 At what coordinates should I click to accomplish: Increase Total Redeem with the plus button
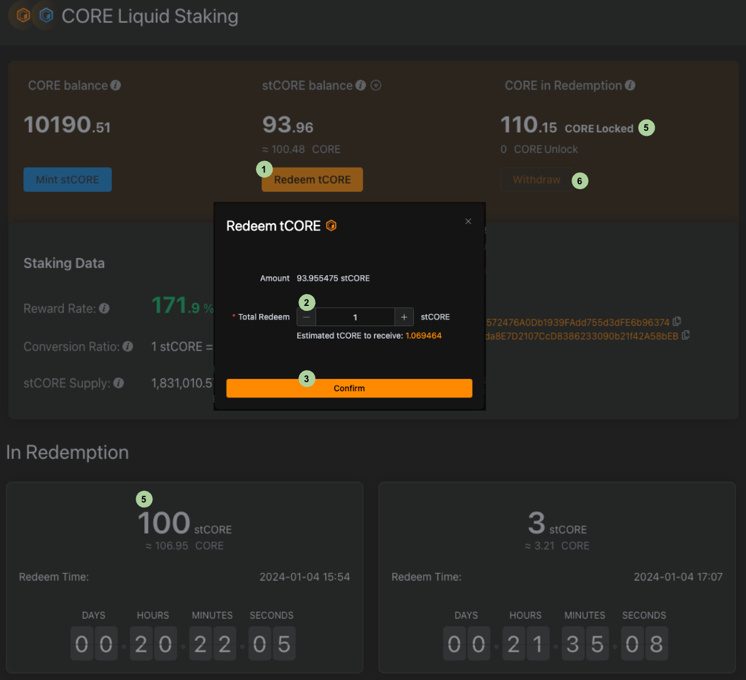pyautogui.click(x=404, y=317)
